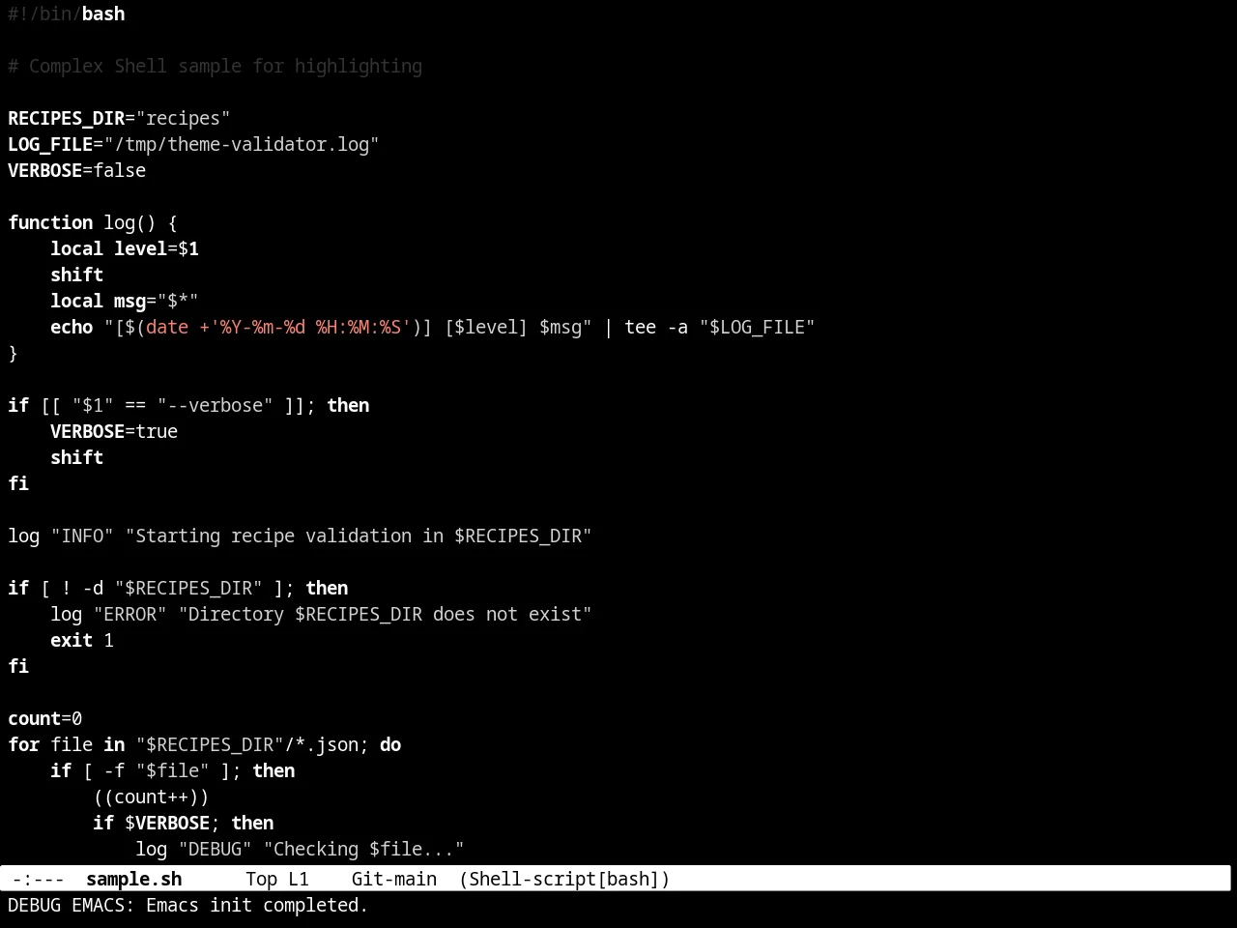Click the comment 'Complex Shell sample for highlighting'
This screenshot has height=928, width=1237.
click(x=225, y=66)
